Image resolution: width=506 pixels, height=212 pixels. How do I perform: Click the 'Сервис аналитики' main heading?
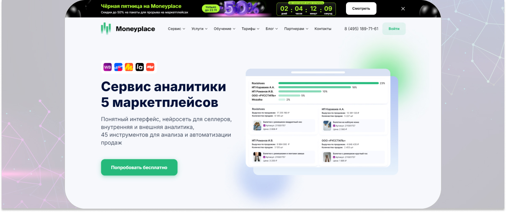pos(163,86)
